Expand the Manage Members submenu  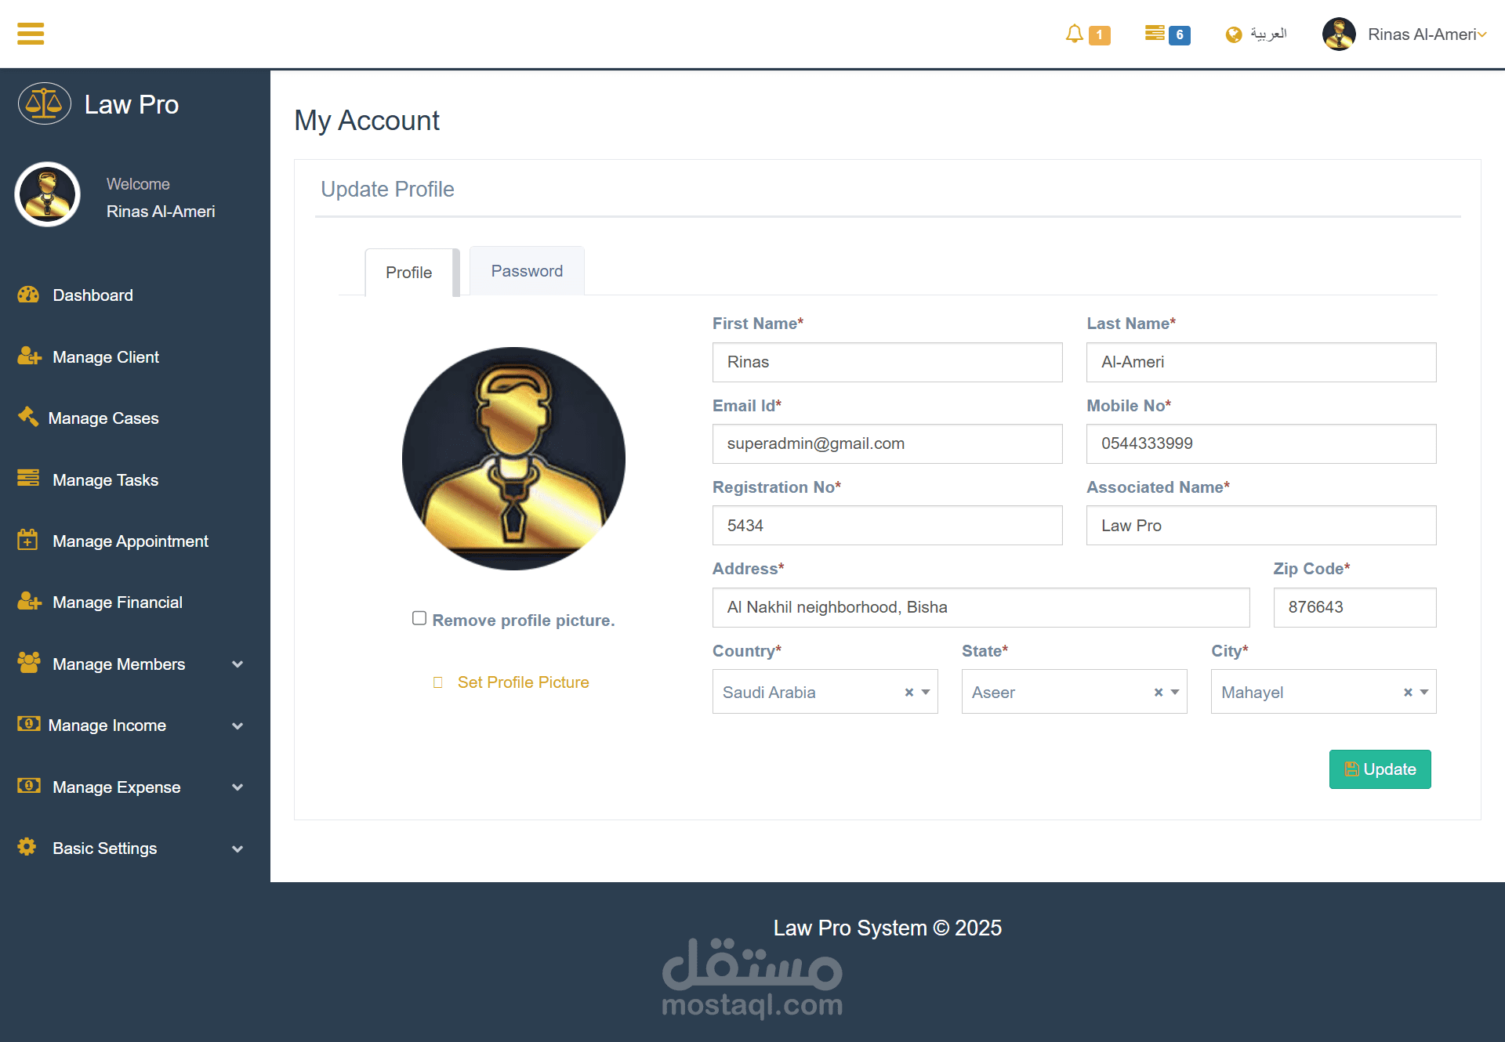coord(238,664)
